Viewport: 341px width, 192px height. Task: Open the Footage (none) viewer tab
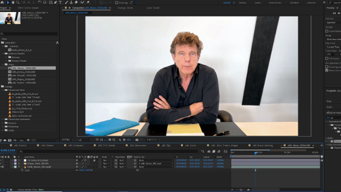125,8
